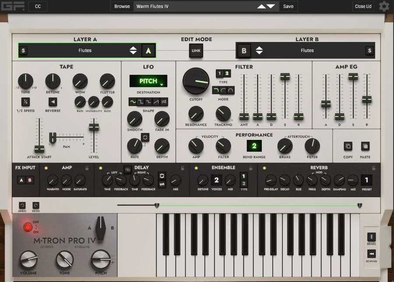Click the Copy layer icon
This screenshot has height=282, width=394.
pyautogui.click(x=348, y=146)
